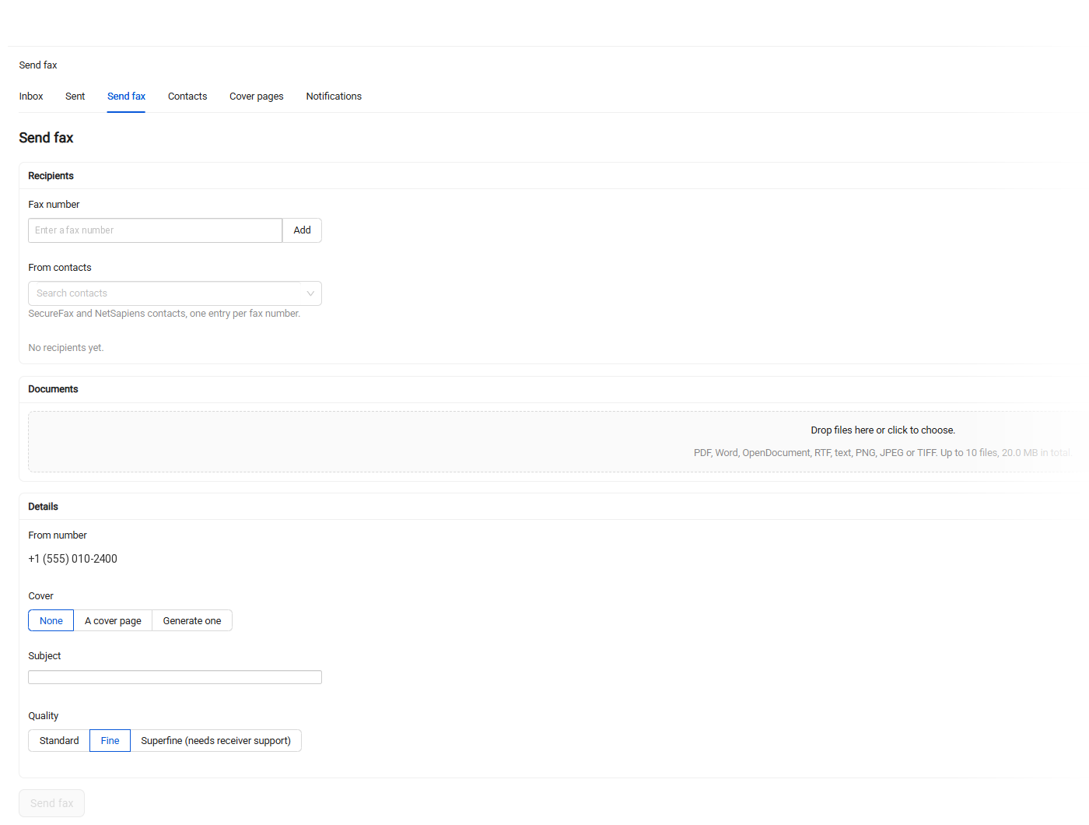Click the No recipients yet text
This screenshot has height=825, width=1089.
pyautogui.click(x=66, y=348)
